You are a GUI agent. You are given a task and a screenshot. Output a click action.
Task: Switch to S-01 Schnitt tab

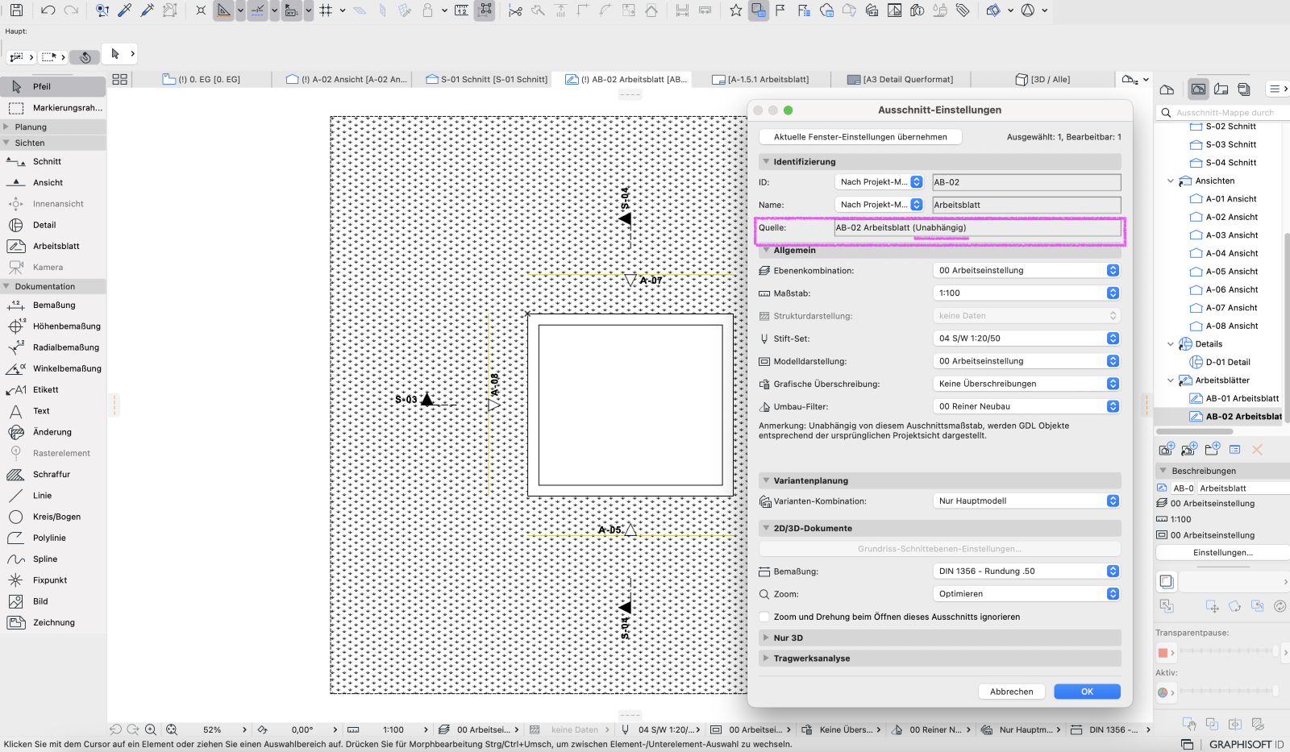click(x=487, y=79)
